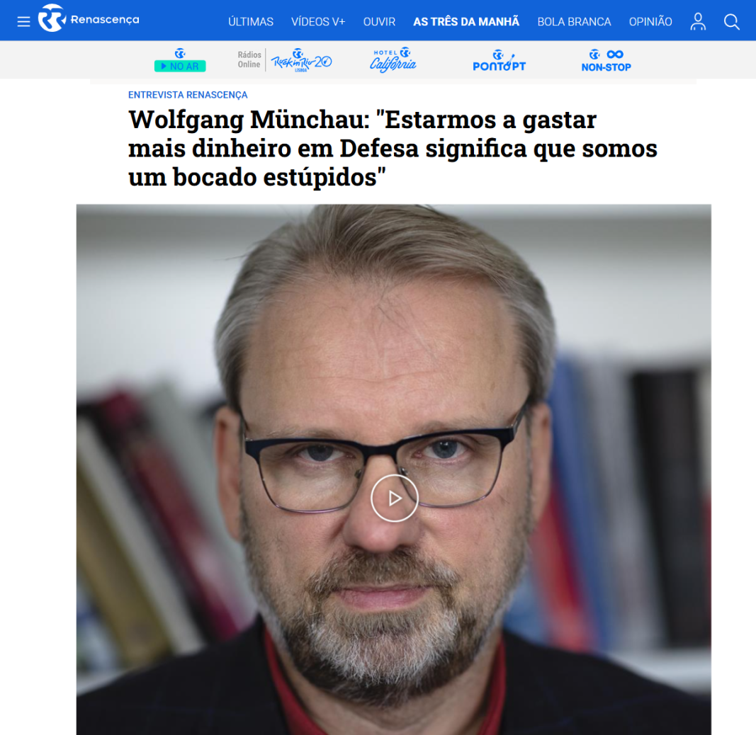Image resolution: width=756 pixels, height=735 pixels.
Task: Go to BOLA BRANCA section
Action: coord(574,22)
